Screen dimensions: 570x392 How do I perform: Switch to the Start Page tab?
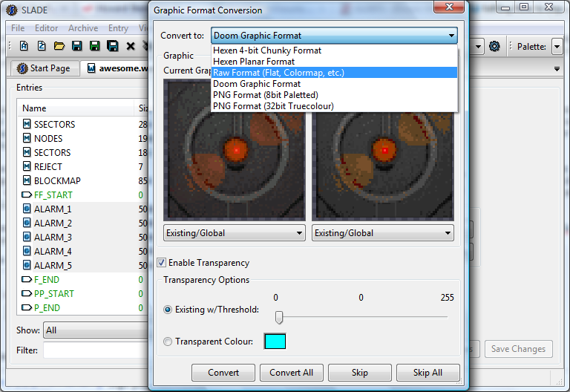(44, 68)
